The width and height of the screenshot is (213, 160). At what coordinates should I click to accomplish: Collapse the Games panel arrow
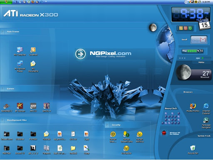(2, 88)
